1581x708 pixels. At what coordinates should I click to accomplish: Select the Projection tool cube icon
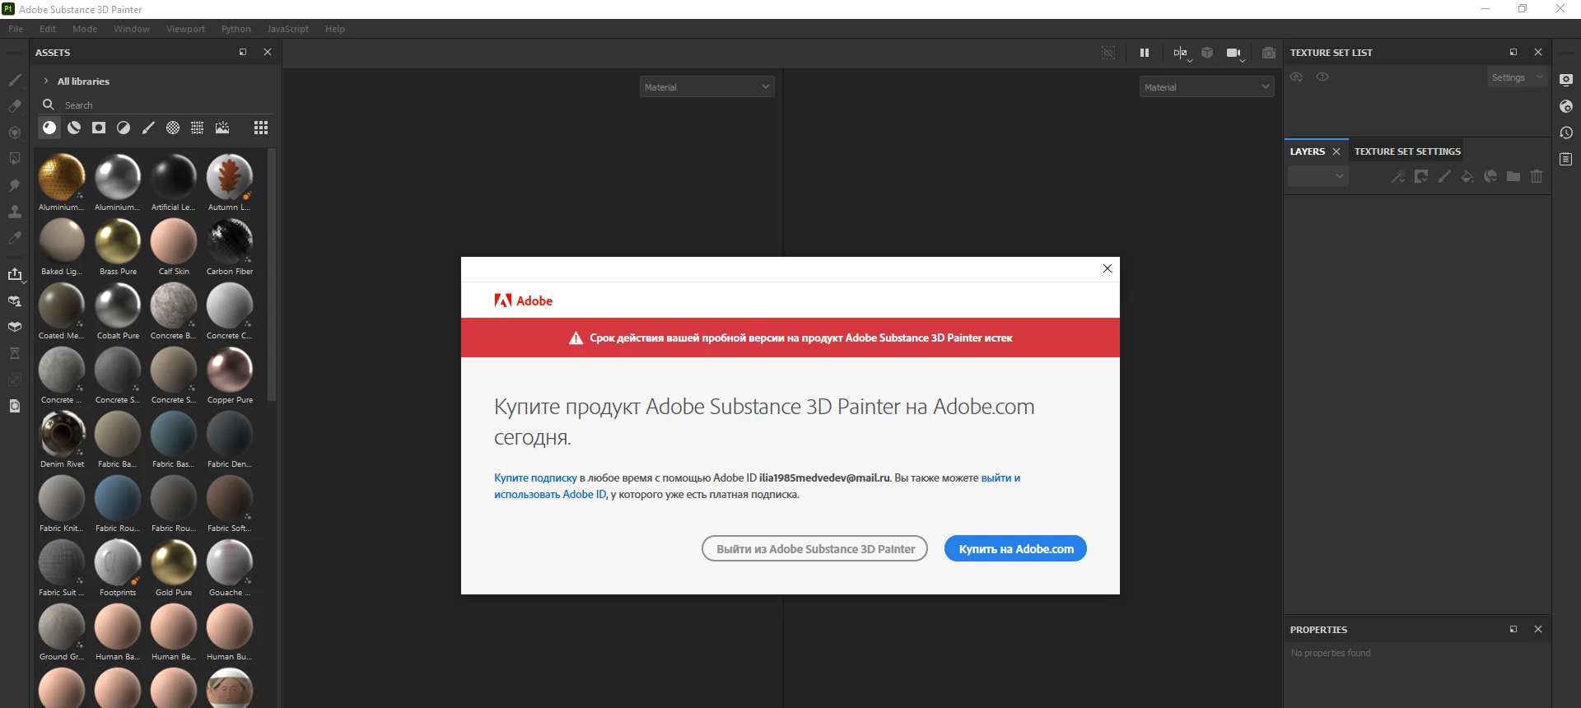(15, 133)
